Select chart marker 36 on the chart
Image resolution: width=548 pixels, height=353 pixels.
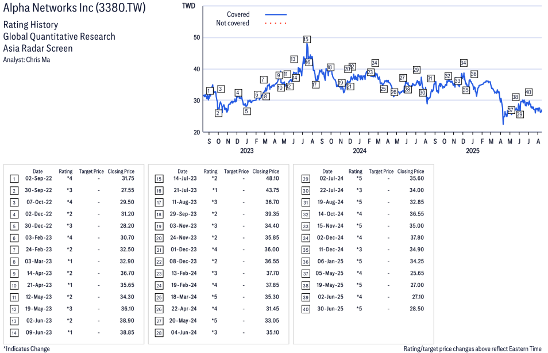coord(474,74)
